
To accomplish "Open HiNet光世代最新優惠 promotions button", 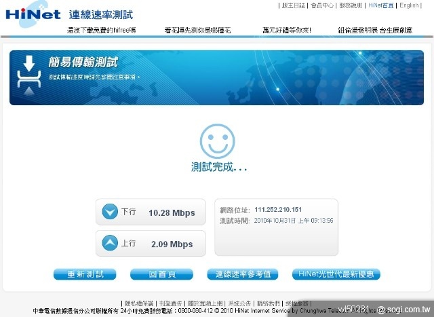I will coord(336,274).
